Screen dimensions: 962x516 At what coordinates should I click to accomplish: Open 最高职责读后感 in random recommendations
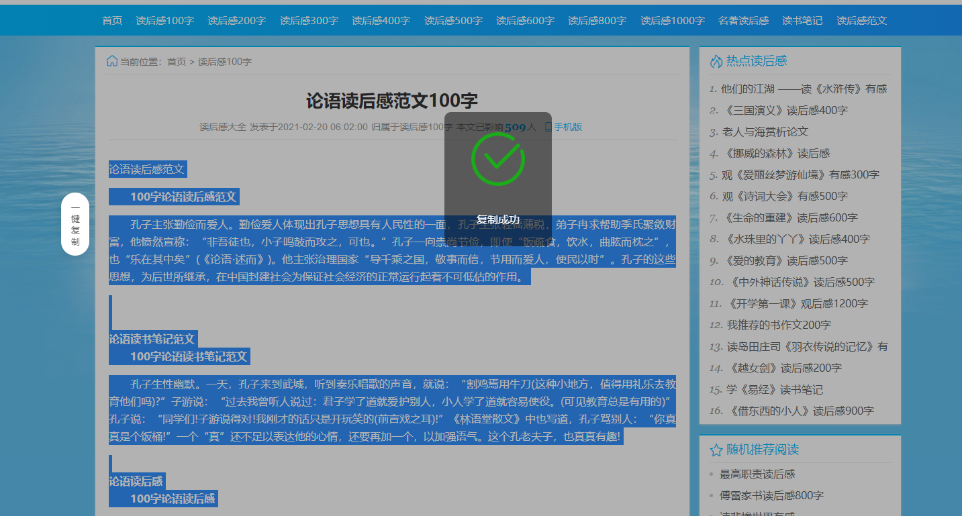(757, 474)
